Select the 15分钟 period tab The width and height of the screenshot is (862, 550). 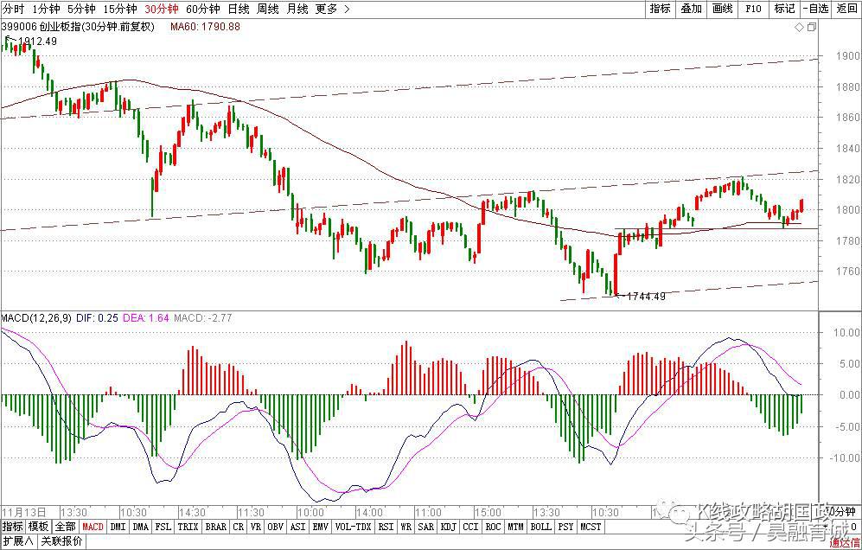click(x=120, y=9)
